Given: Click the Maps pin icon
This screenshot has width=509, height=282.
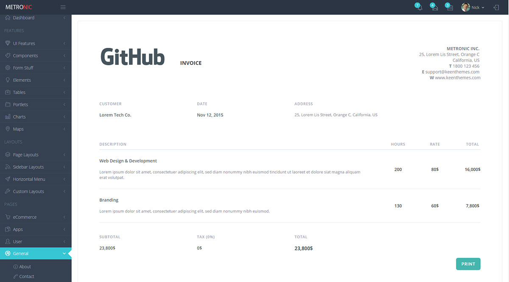Looking at the screenshot, I should click(x=8, y=129).
